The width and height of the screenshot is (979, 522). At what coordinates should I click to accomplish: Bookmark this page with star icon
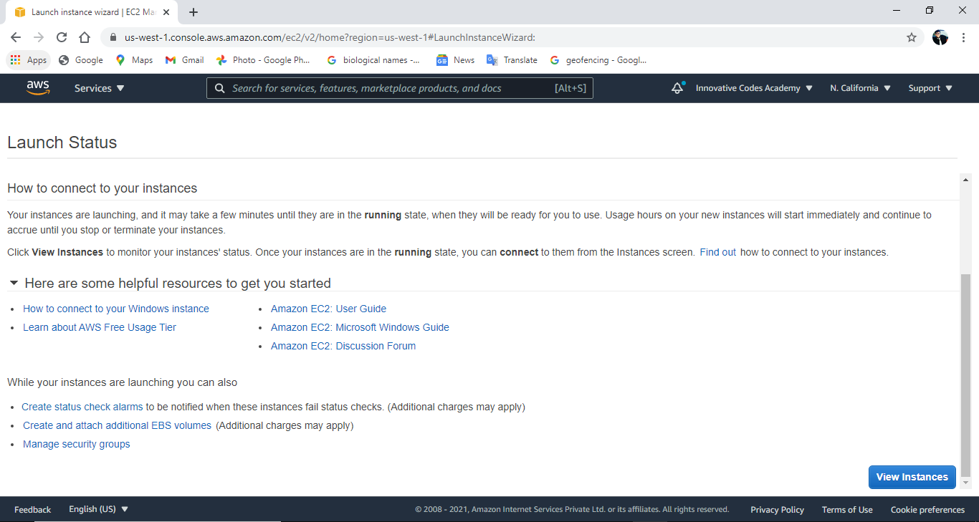[912, 37]
